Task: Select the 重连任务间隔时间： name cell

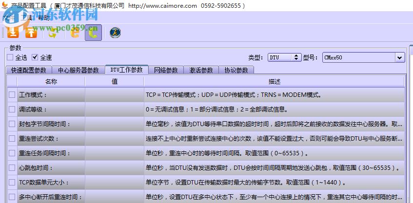Action: pos(51,153)
